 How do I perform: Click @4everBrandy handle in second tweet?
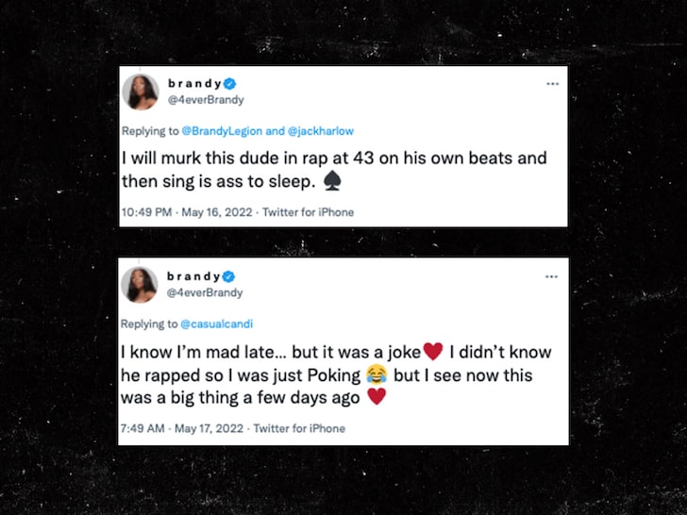point(205,292)
